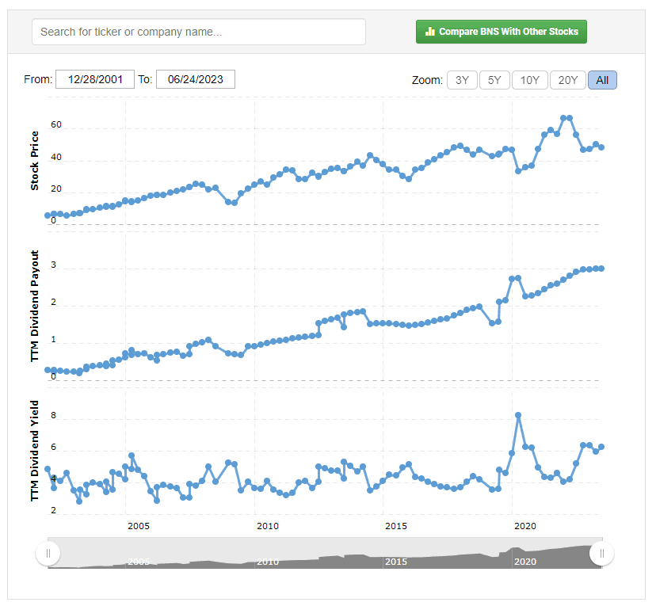Screen dimensions: 656x606
Task: Click the bar chart icon in Compare button
Action: point(429,32)
